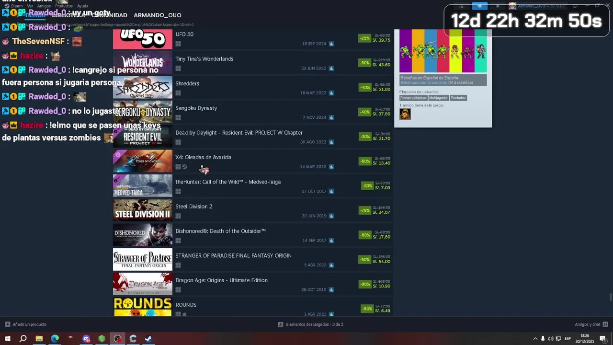The image size is (613, 345).
Task: Open the notification center icon
Action: coord(603,339)
